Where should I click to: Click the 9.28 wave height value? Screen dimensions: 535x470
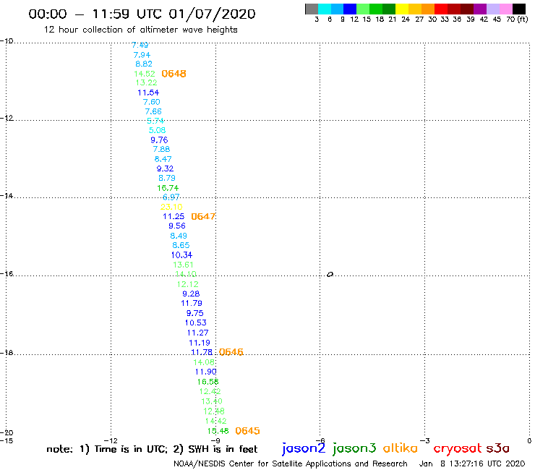[x=191, y=294]
